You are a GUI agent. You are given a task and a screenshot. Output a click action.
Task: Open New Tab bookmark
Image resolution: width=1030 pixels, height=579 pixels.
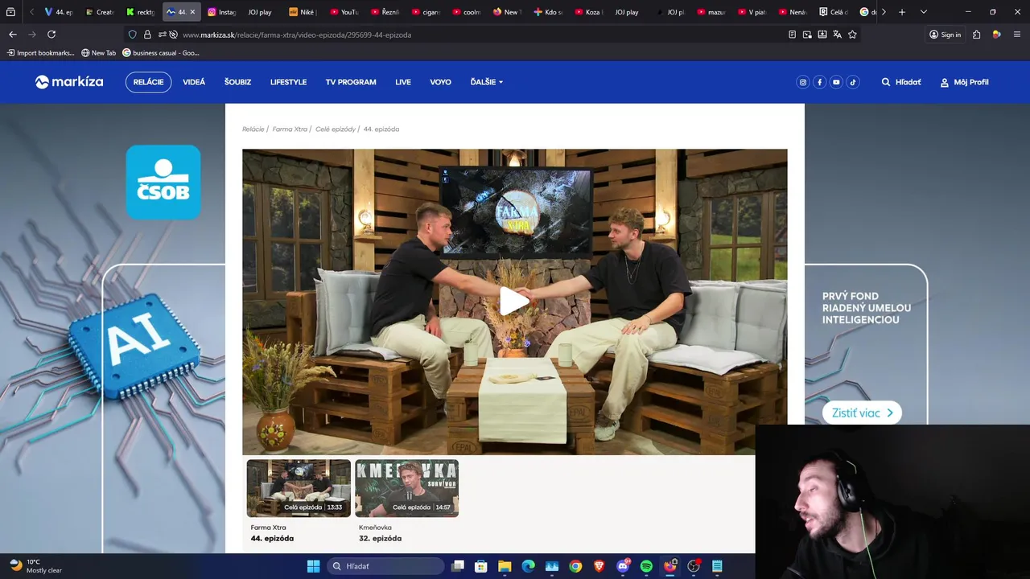pos(98,53)
